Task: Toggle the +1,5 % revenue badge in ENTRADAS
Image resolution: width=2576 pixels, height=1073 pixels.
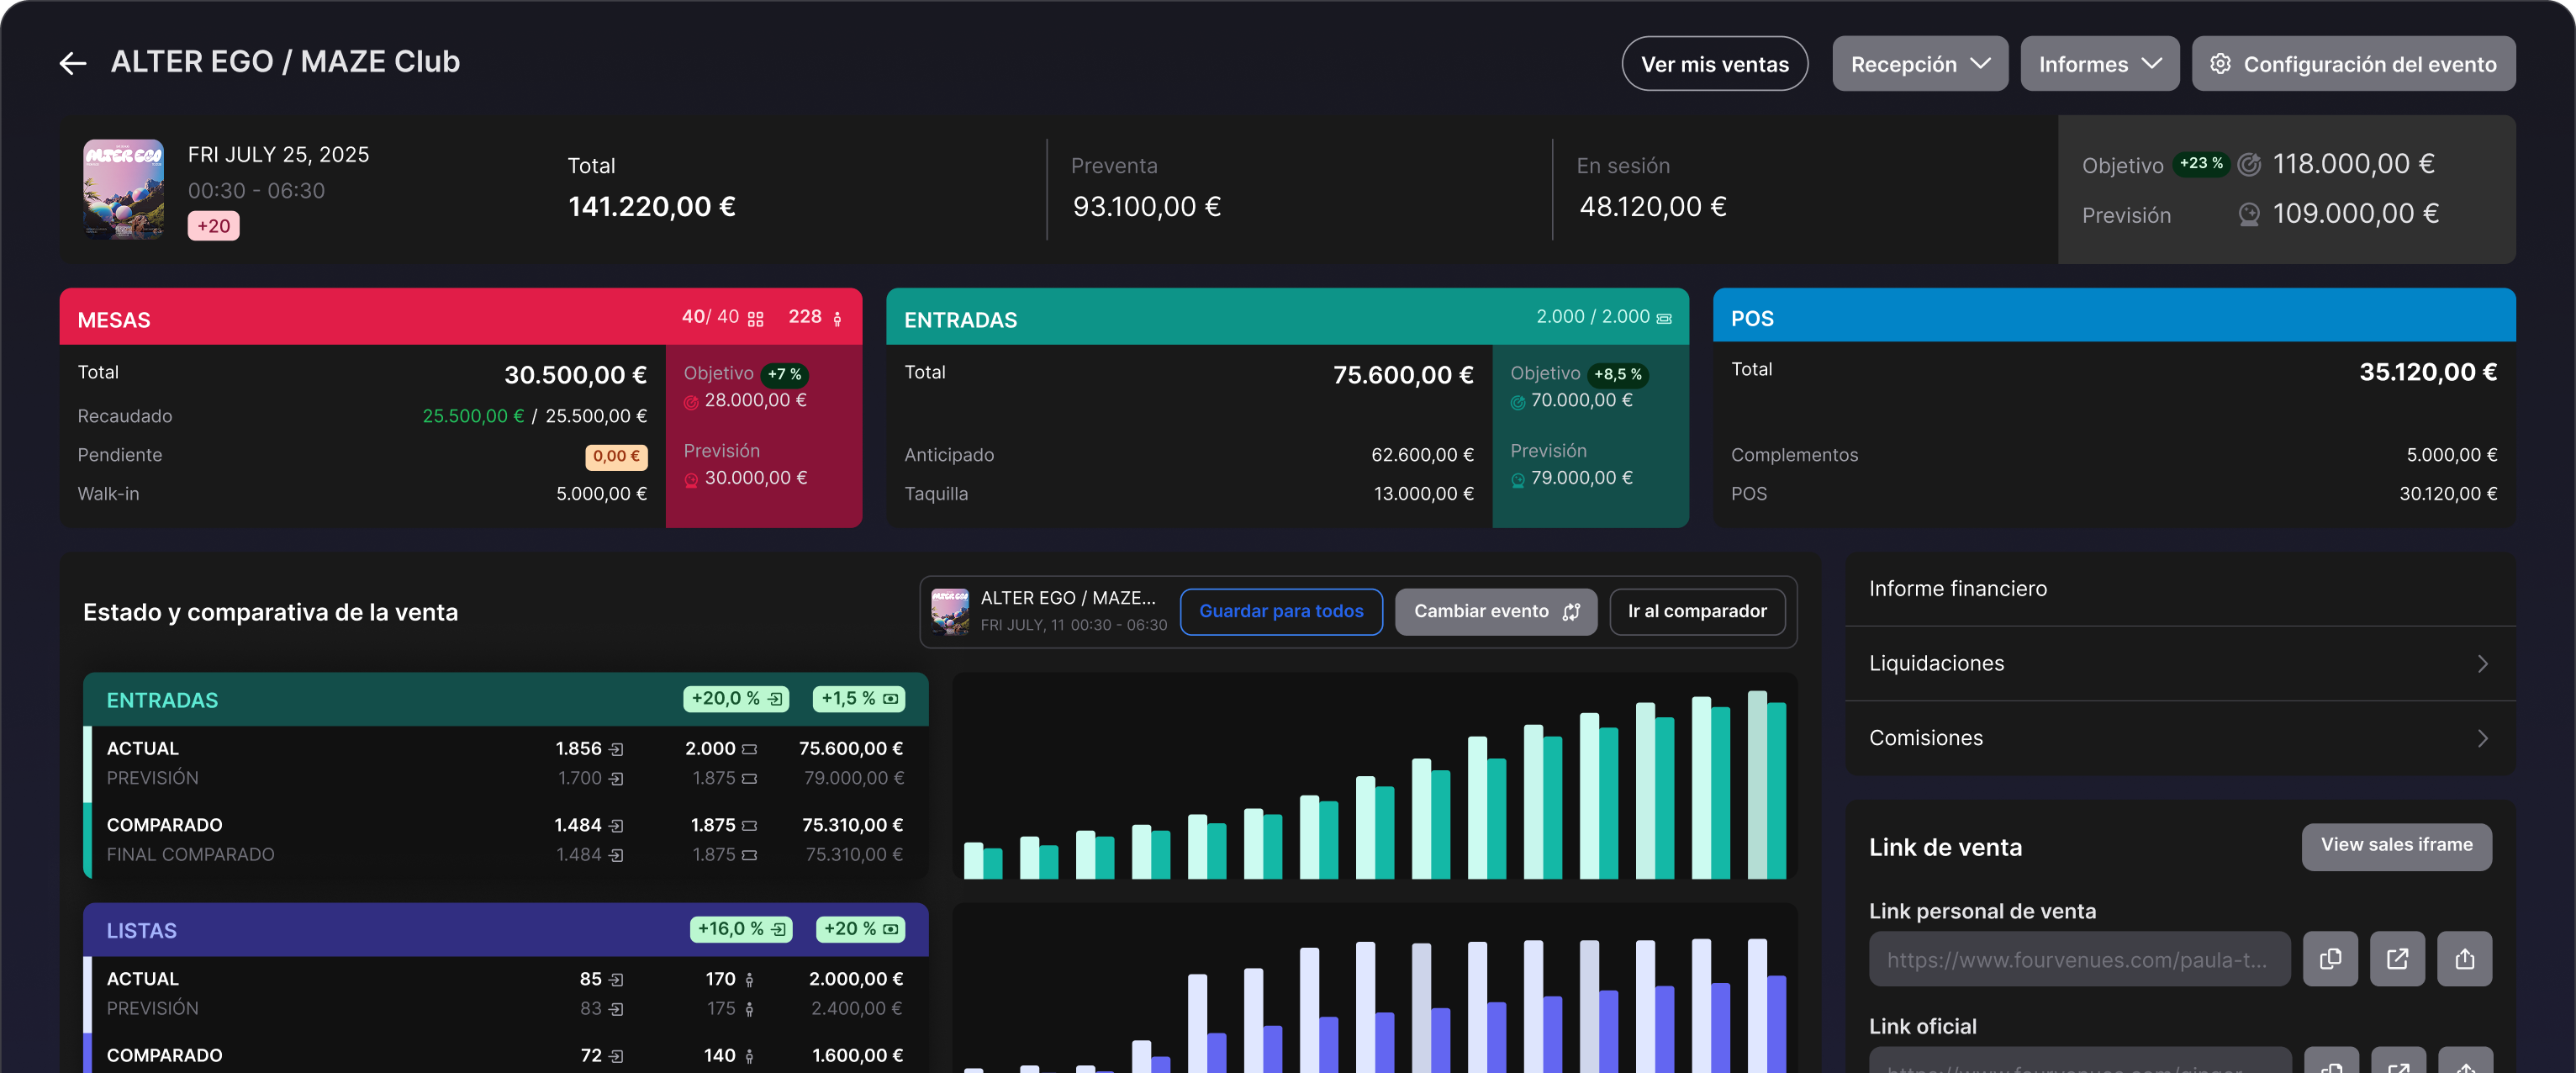Action: pos(859,699)
